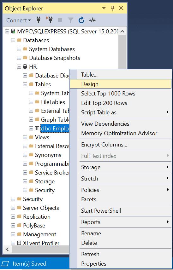Click the Tables folder icon
This screenshot has width=173, height=270.
[x=31, y=84]
